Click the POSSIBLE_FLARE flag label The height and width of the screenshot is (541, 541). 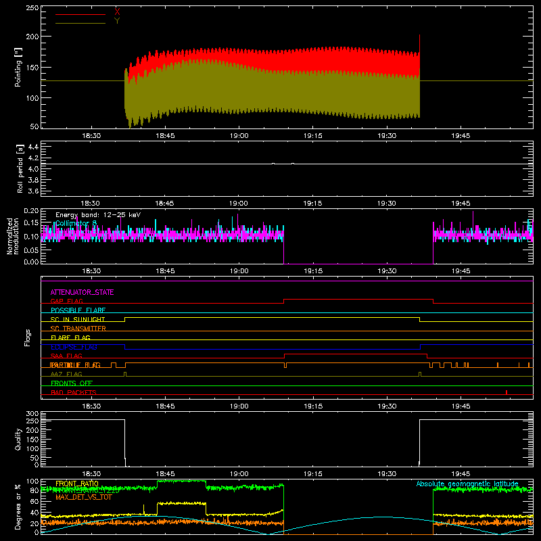point(78,310)
